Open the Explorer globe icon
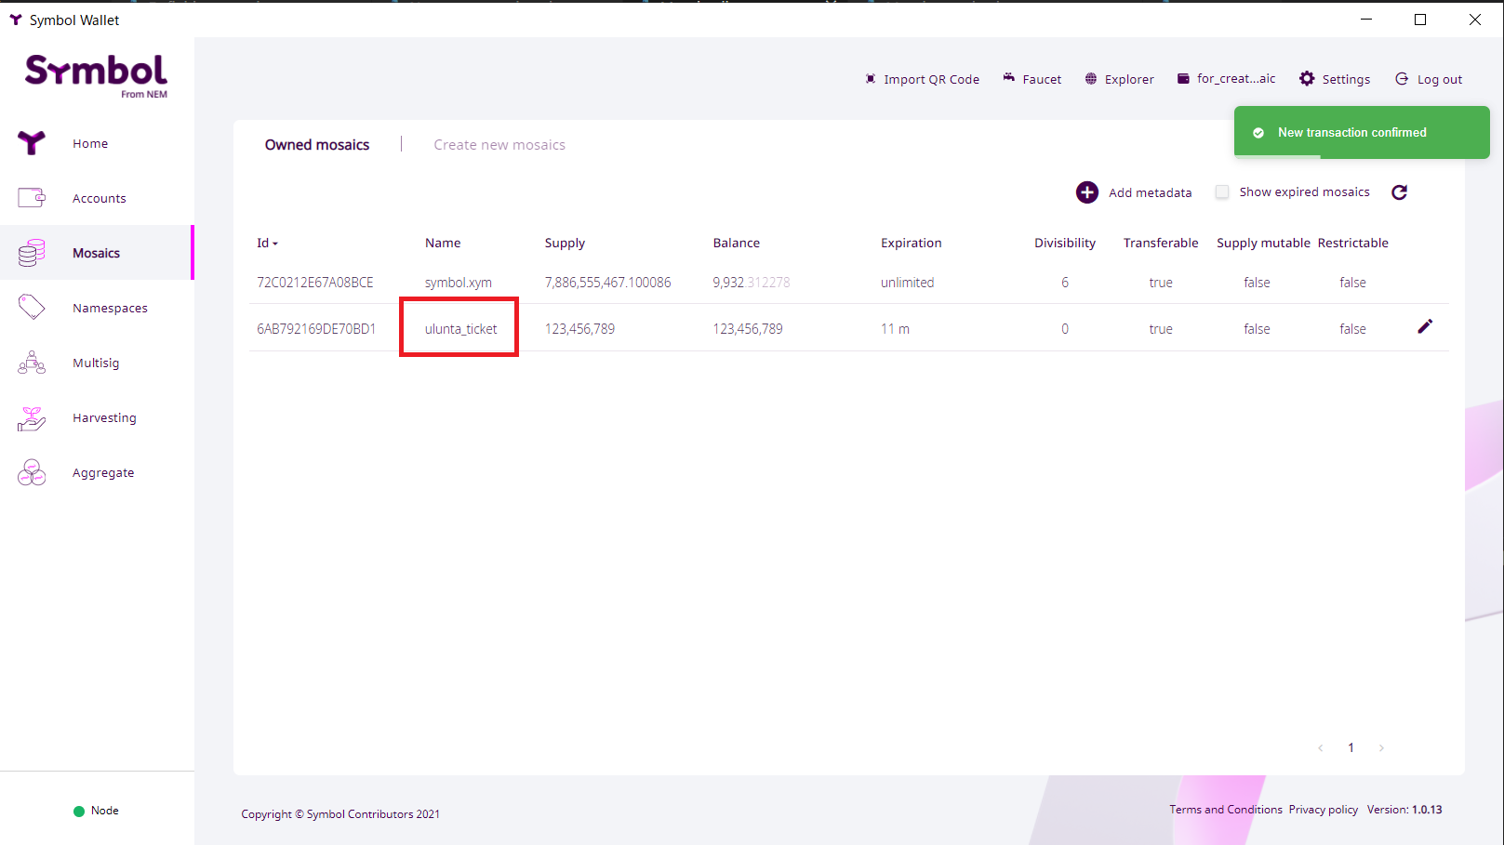Screen dimensions: 1504x845 pyautogui.click(x=1091, y=79)
